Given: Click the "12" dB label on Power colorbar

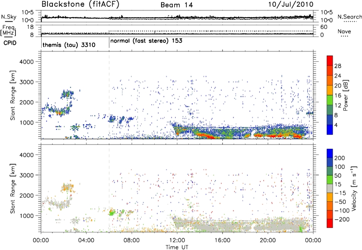Looking at the screenshot, I should click(x=338, y=106).
